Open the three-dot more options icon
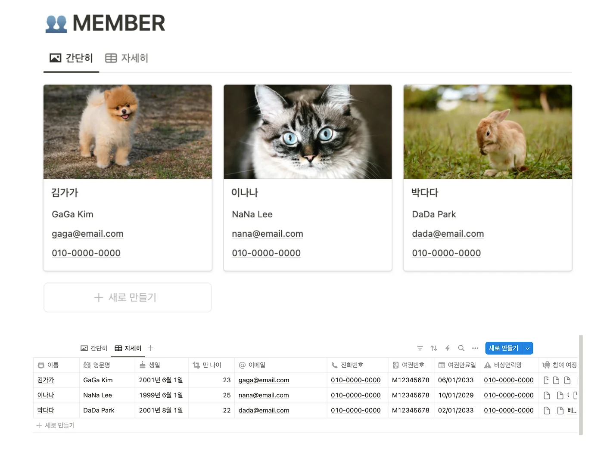The width and height of the screenshot is (610, 452). coord(475,348)
